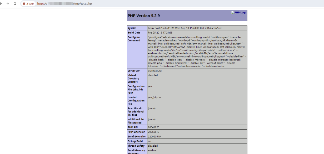Select the Server API label
The width and height of the screenshot is (324, 154).
tap(134, 71)
